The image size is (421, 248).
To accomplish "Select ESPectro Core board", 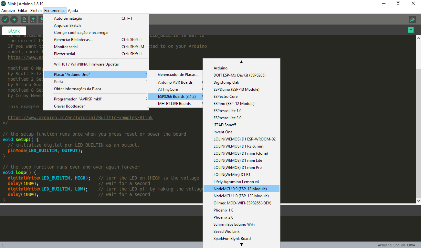I will [x=241, y=97].
